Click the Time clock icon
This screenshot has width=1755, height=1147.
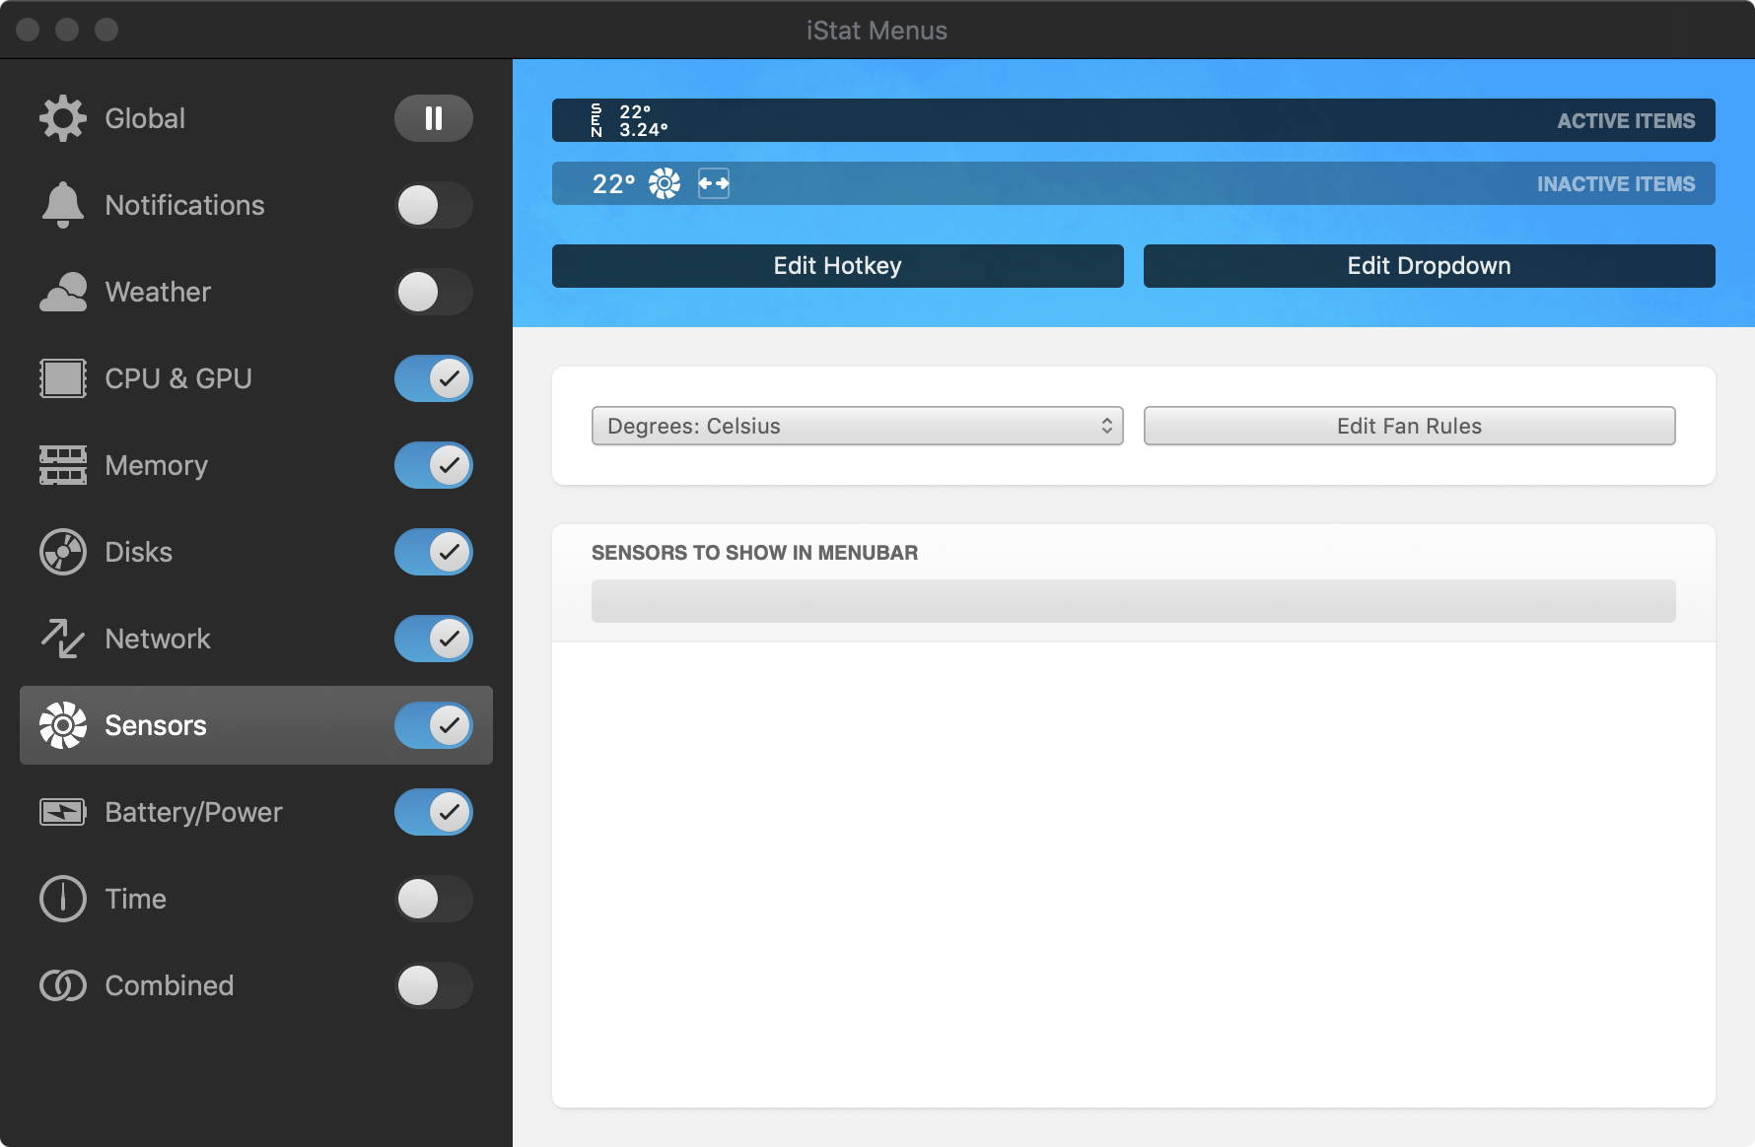click(63, 899)
